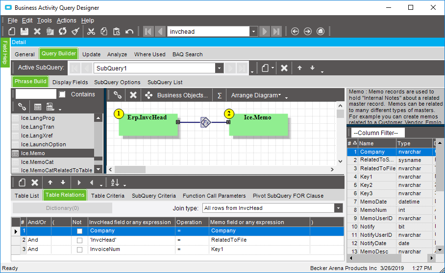Expand the Join type dropdown
445x273 pixels.
338,208
